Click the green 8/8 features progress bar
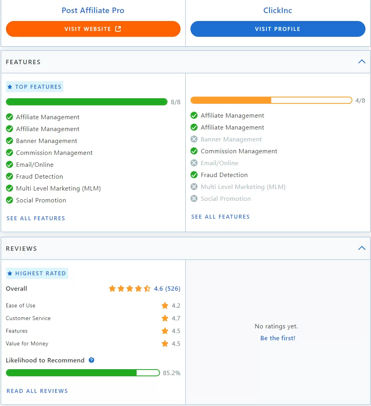 click(87, 102)
